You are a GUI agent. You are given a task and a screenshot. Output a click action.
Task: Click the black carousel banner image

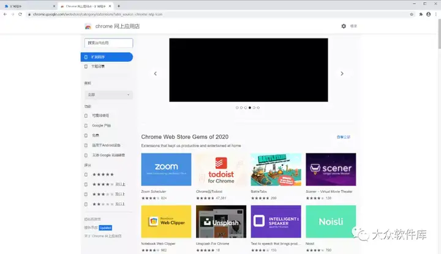click(249, 70)
